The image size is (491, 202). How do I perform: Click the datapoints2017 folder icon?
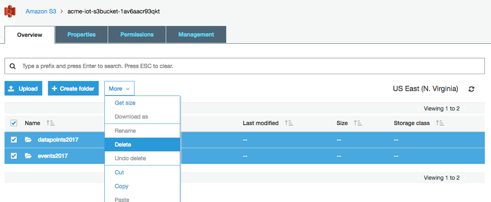pos(29,140)
